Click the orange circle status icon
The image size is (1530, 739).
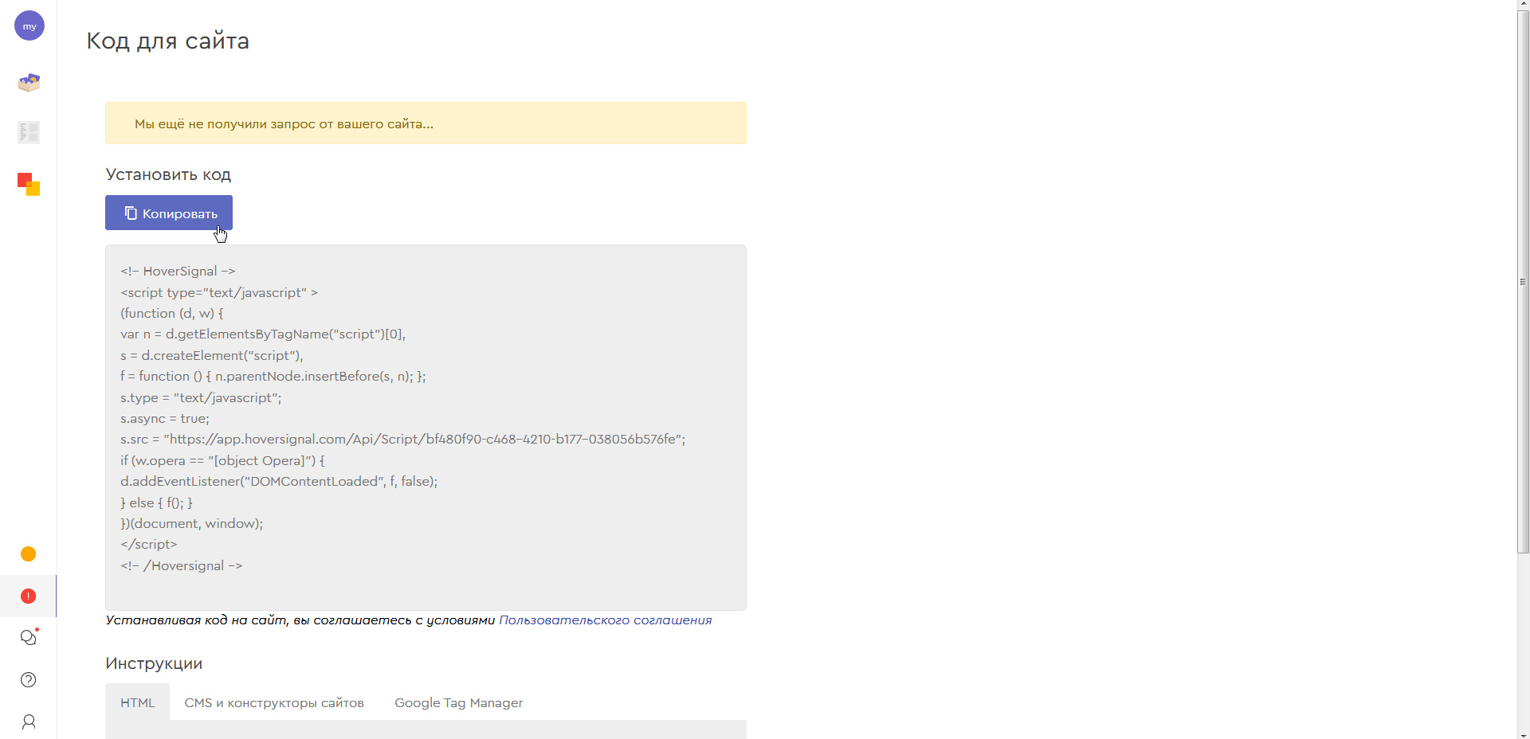tap(29, 554)
